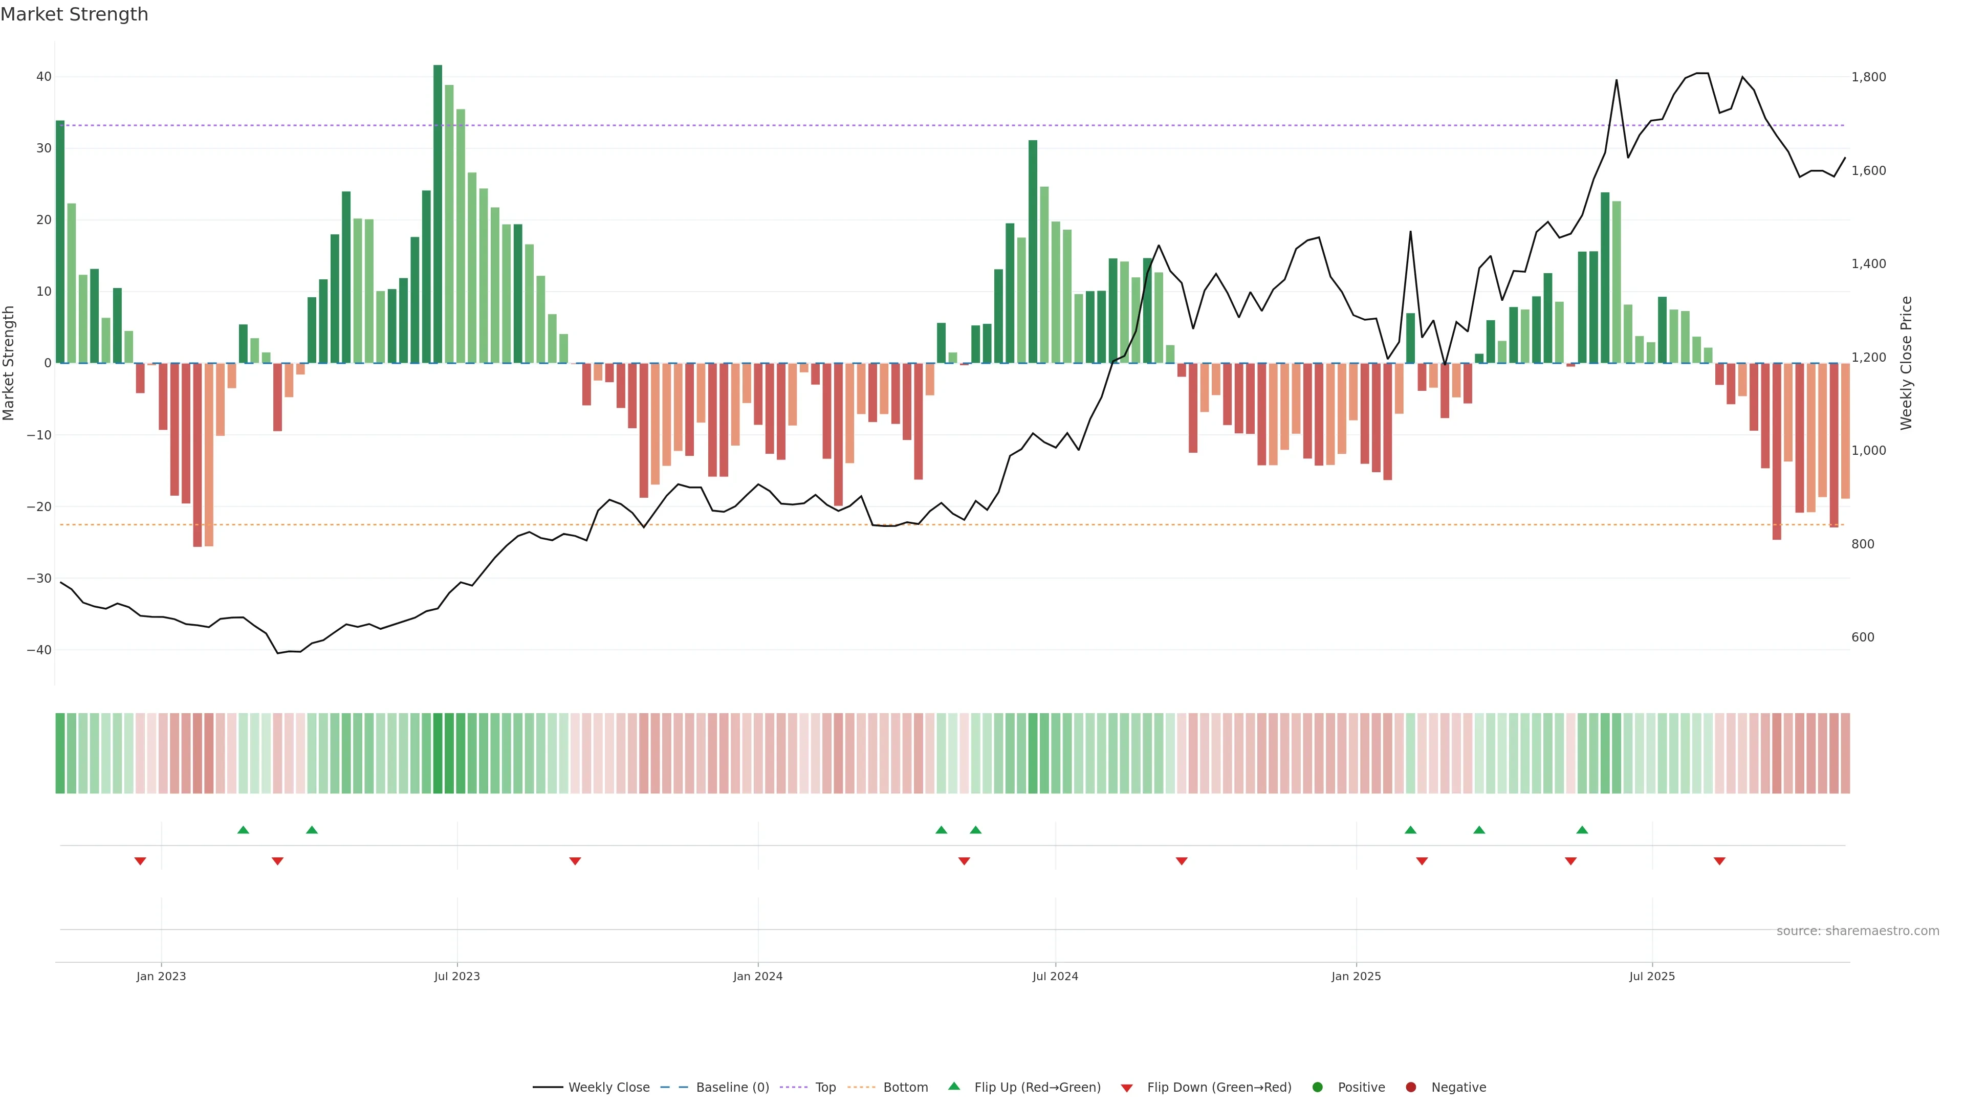Click the Flip Down red triangle legend icon
Viewport: 1965px width, 1105px height.
coord(1127,1088)
